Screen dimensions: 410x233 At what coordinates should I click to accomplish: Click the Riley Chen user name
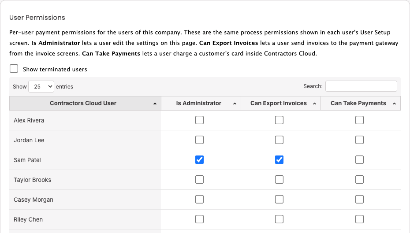(x=28, y=220)
